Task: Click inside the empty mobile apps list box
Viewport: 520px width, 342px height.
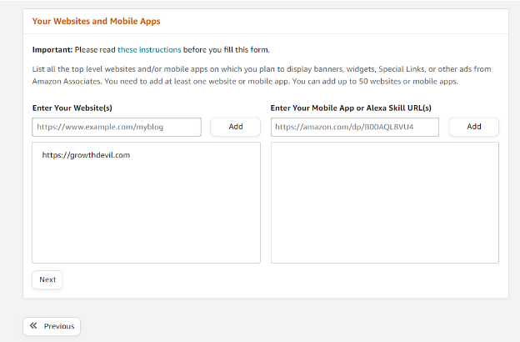Action: coord(385,203)
